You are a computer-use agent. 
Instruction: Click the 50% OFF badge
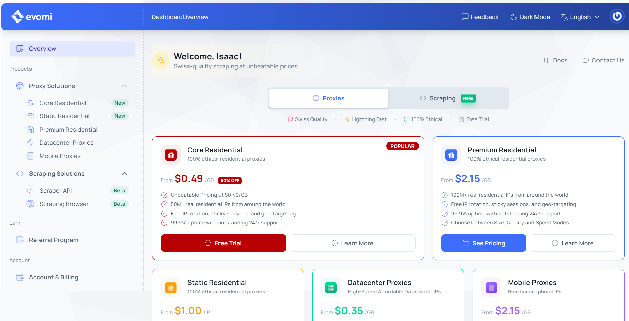click(230, 180)
